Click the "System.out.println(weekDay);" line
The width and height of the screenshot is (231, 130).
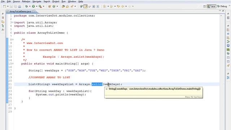(x=61, y=95)
